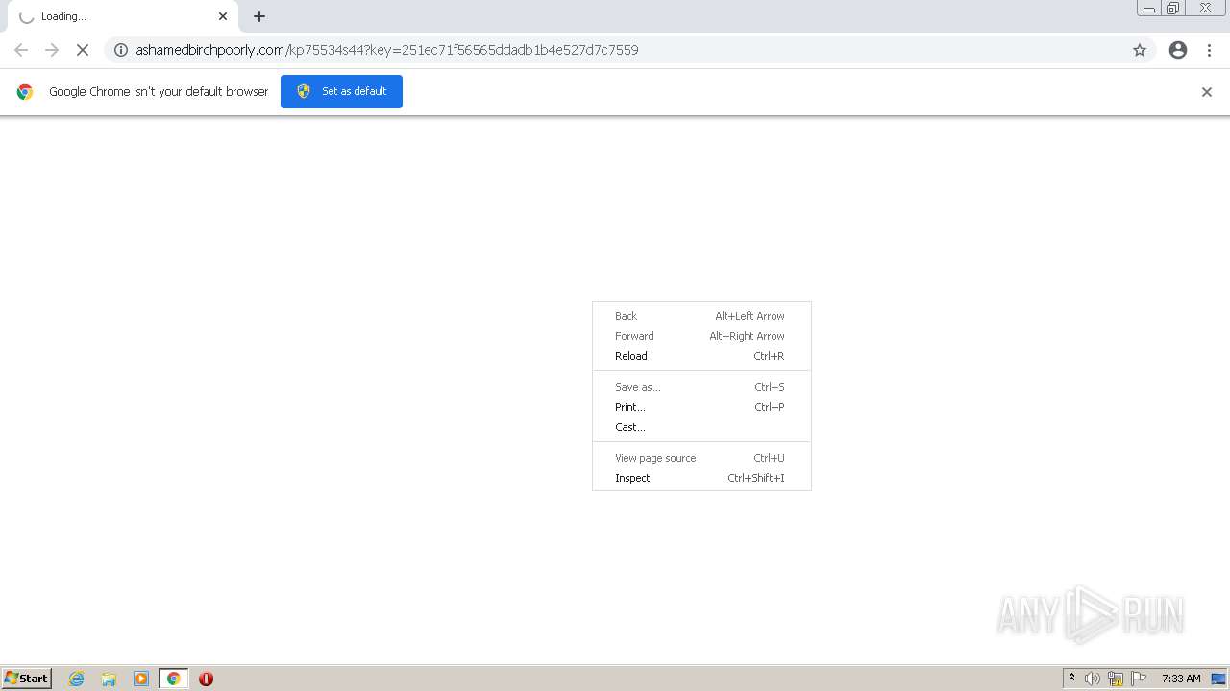Open Windows Explorer folder in taskbar
The width and height of the screenshot is (1230, 691).
[x=109, y=679]
